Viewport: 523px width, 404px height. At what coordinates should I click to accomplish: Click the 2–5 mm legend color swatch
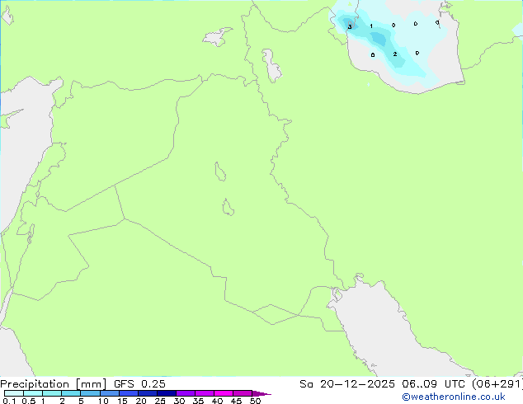(71, 393)
